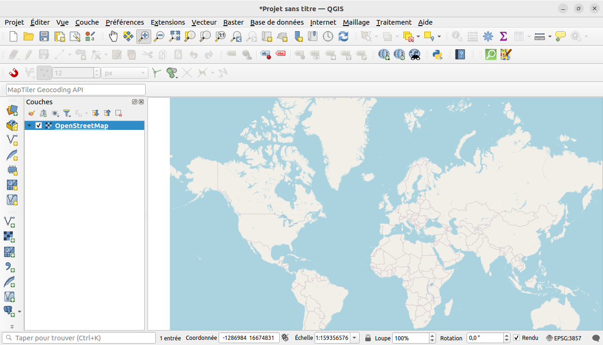The height and width of the screenshot is (345, 603).
Task: Collapse all layers in Couches panel
Action: (x=107, y=113)
